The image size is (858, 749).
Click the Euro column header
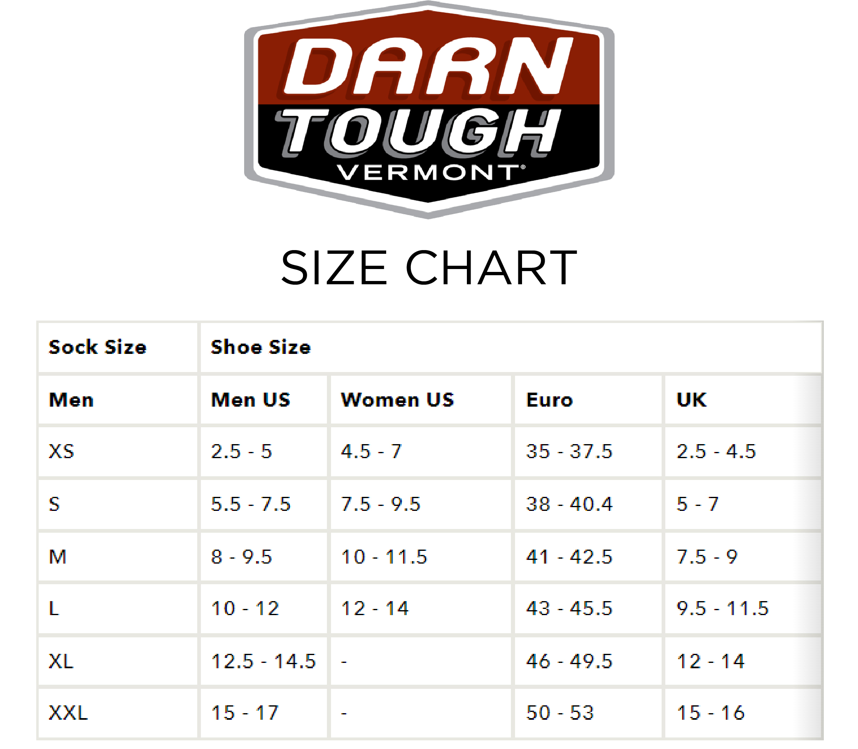click(x=549, y=400)
